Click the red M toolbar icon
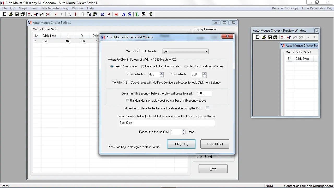This screenshot has height=188, width=334. point(116,14)
